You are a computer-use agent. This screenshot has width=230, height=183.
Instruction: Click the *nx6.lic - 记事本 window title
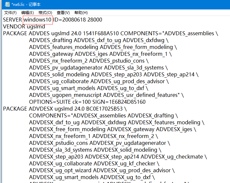(26, 4)
